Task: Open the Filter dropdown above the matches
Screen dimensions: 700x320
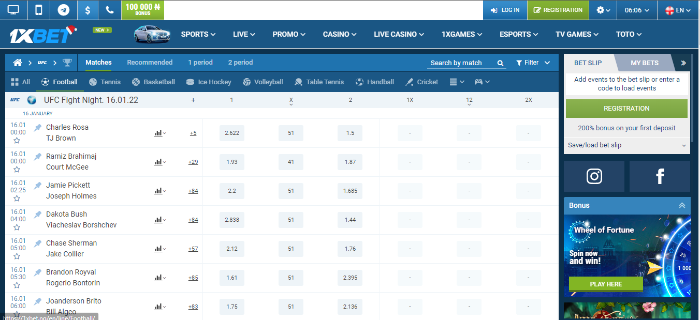Action: coord(532,62)
